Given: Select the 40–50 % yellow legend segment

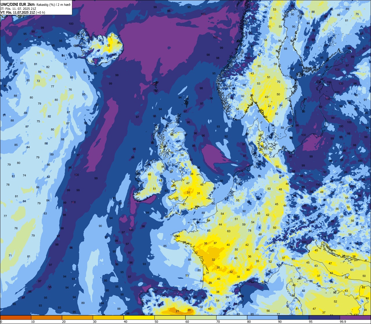Looking at the screenshot, I should tap(139, 317).
